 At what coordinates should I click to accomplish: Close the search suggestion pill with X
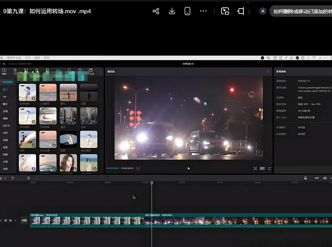263,11
